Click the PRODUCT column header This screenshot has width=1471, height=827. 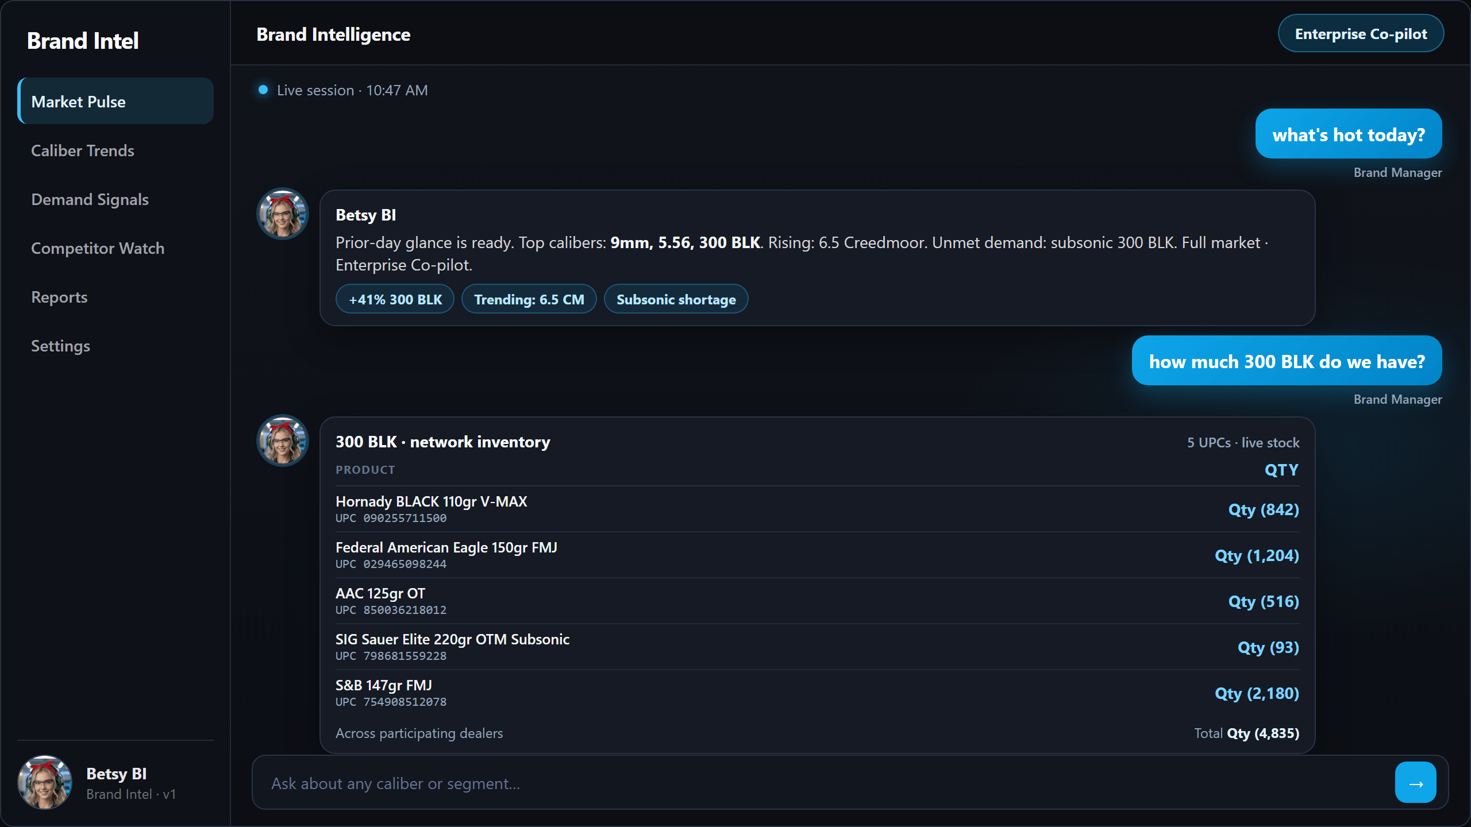click(365, 470)
